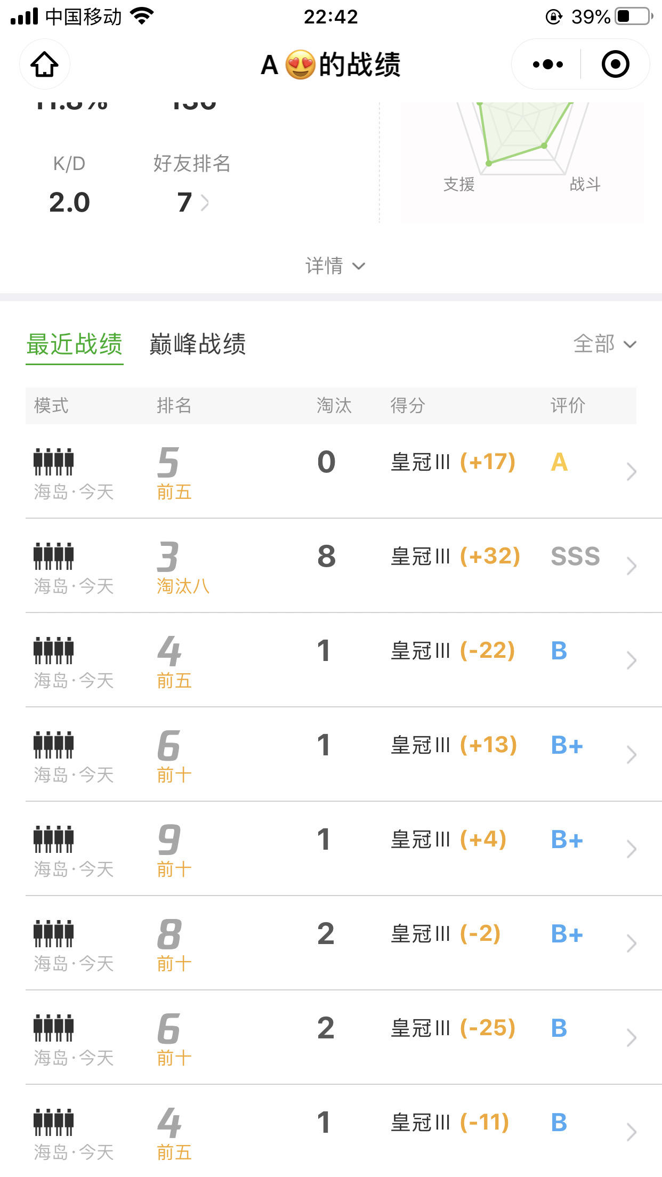Tap the SSS rating label
662x1177 pixels.
(575, 557)
